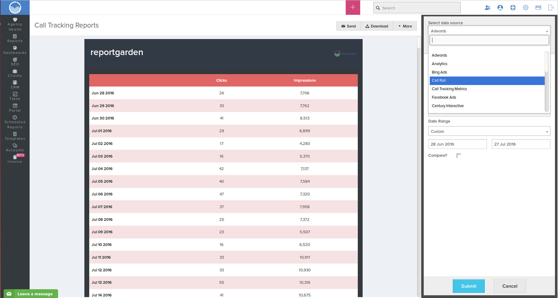Open Templates in the sidebar
This screenshot has width=558, height=298.
[x=15, y=136]
